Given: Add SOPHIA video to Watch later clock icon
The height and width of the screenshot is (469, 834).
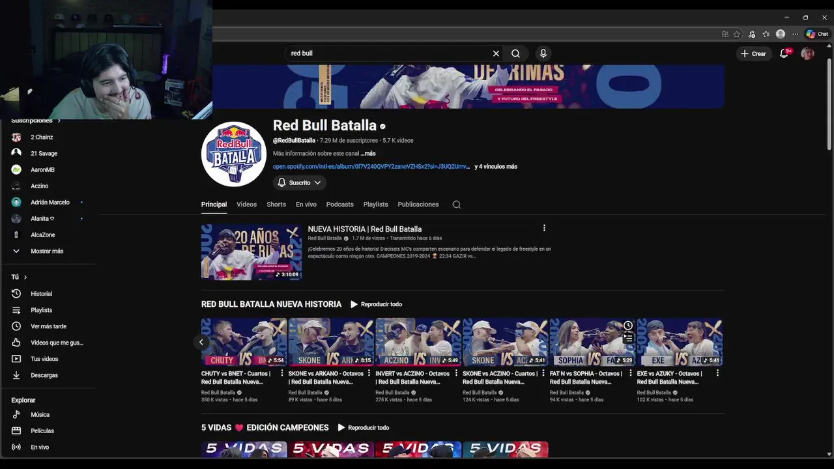Looking at the screenshot, I should [x=628, y=326].
